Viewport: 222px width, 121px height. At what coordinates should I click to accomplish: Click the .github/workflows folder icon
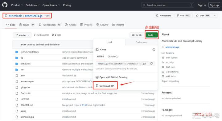pyautogui.click(x=17, y=52)
